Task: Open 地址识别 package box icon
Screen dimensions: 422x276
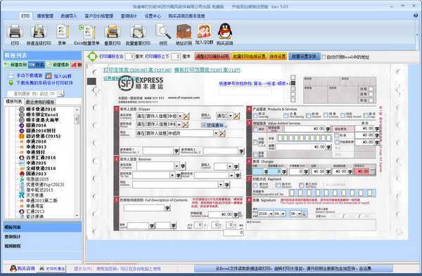Action: pos(184,32)
